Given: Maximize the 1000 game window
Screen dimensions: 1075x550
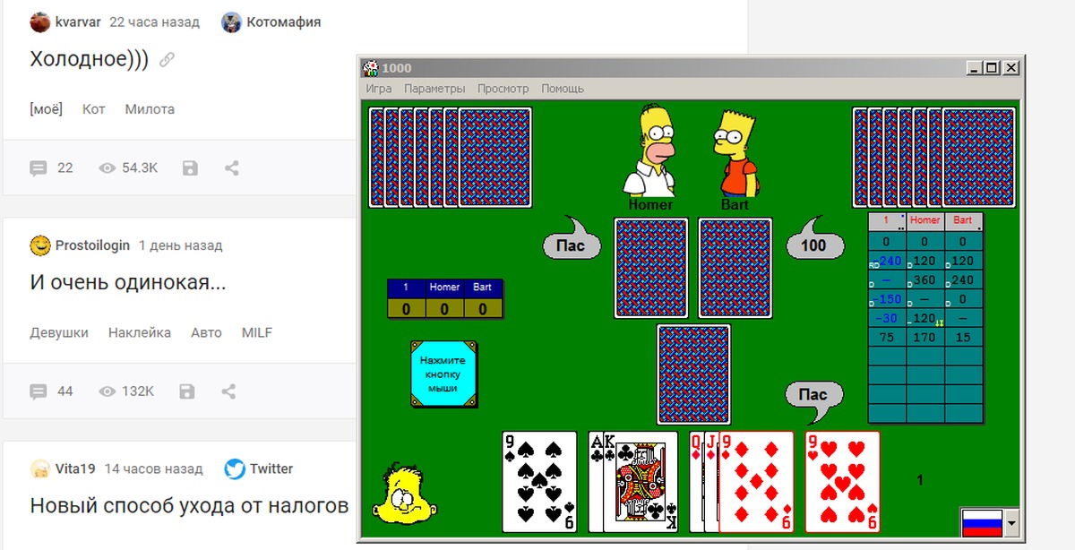Looking at the screenshot, I should pos(993,68).
